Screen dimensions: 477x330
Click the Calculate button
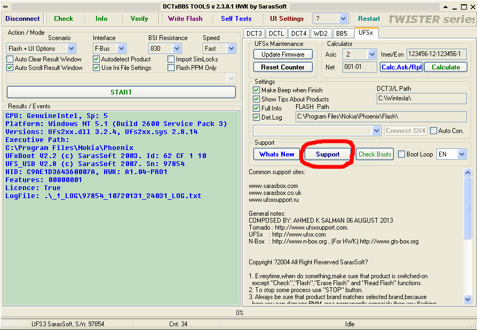click(446, 67)
